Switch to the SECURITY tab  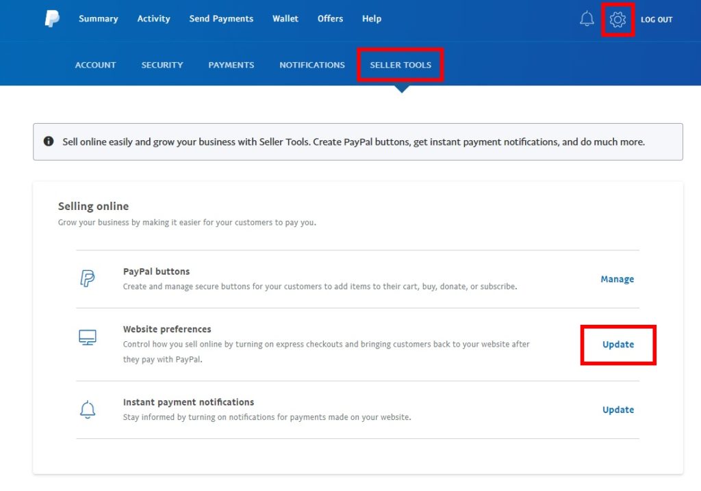tap(162, 65)
